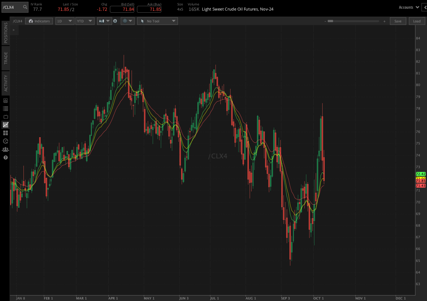
Task: Open the watchlist quotes icon
Action: point(5,108)
